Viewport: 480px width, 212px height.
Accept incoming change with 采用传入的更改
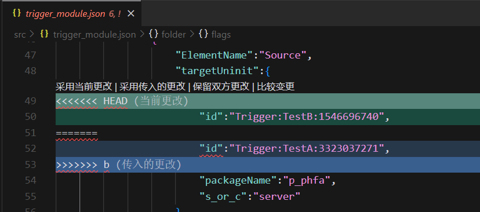click(x=152, y=87)
